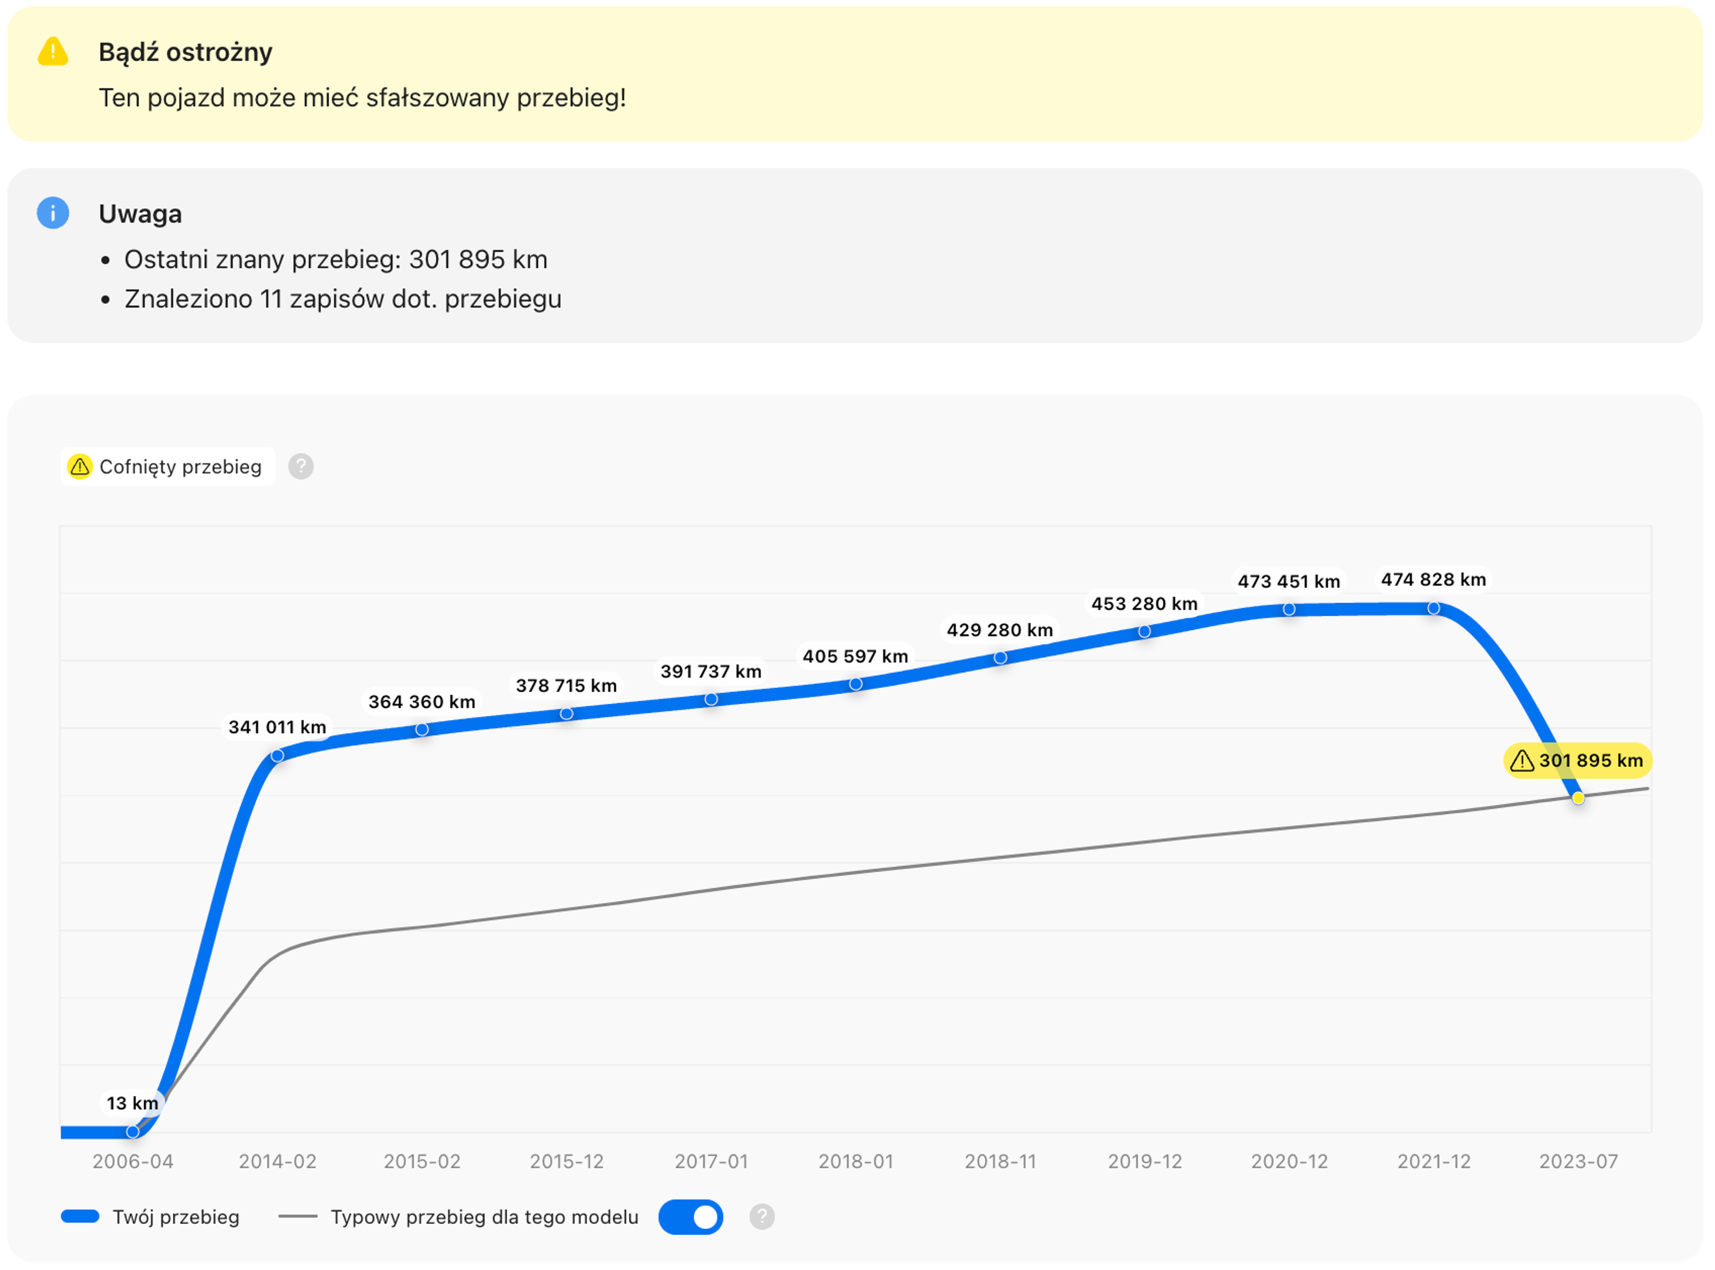Select the 391 737 km data point

[x=711, y=700]
